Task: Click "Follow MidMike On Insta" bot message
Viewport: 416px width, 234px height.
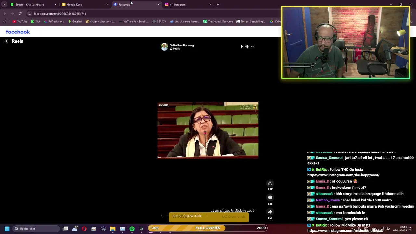Action: 350,225
